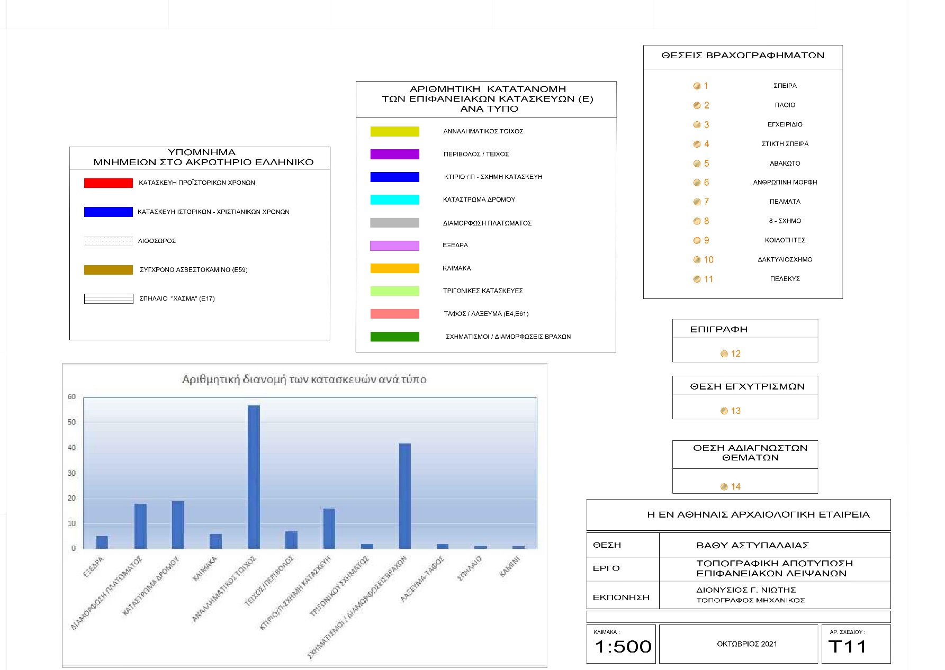Select the dark green ΣΧΗΜΑΤΙΣΜΟΙ ΒΡΑΧΩΝ swatch

click(394, 337)
